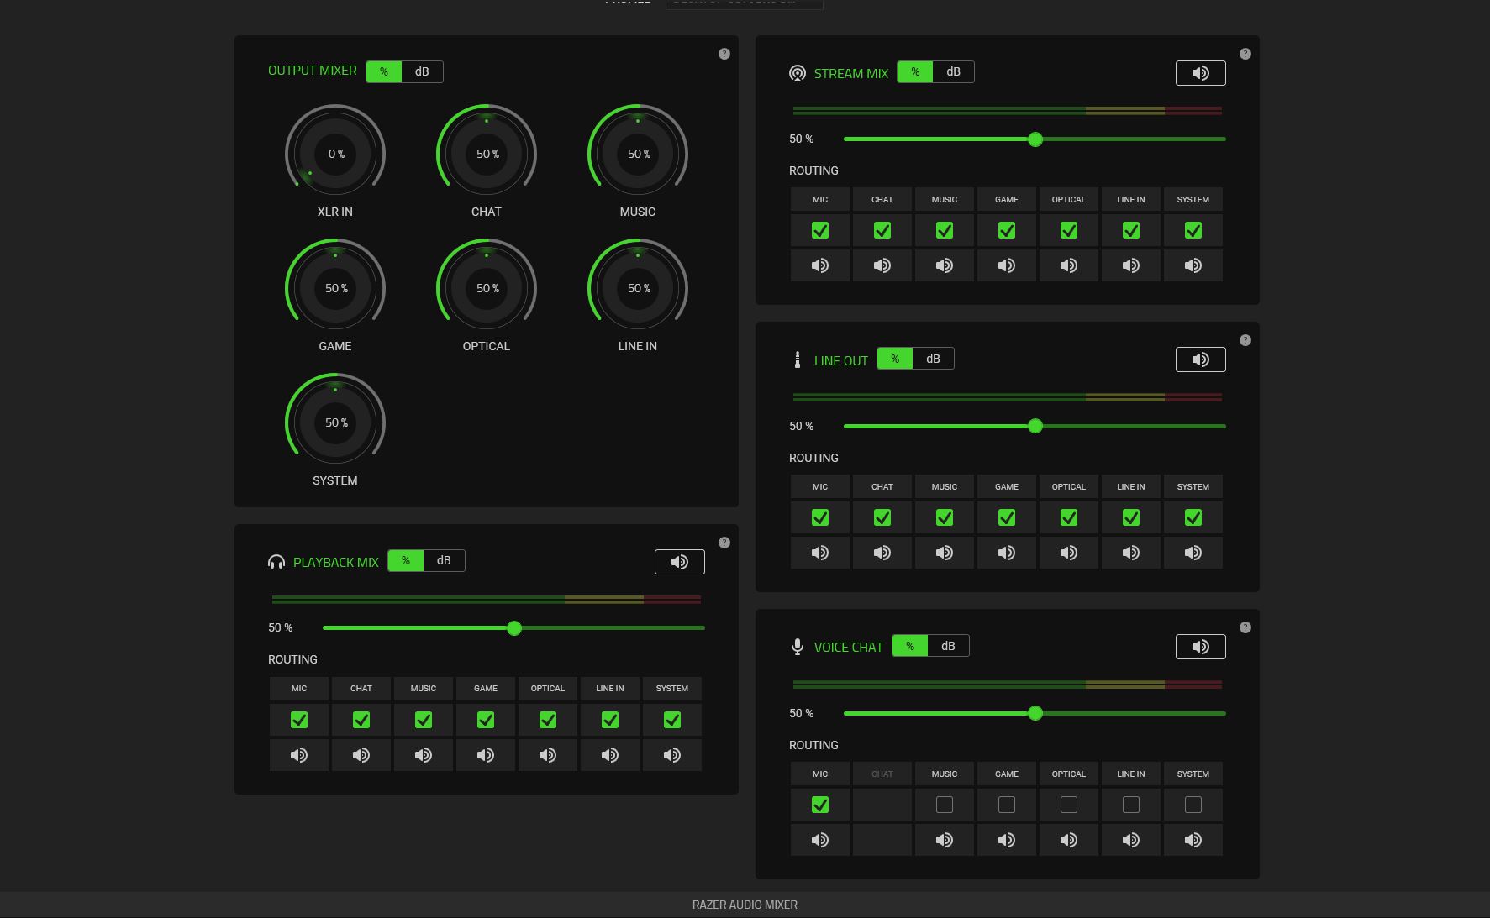Mute the Voice Chat master speaker icon
This screenshot has height=918, width=1490.
pyautogui.click(x=1200, y=646)
